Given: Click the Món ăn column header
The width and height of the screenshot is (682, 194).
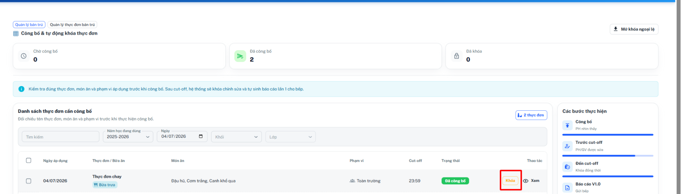Looking at the screenshot, I should [177, 161].
